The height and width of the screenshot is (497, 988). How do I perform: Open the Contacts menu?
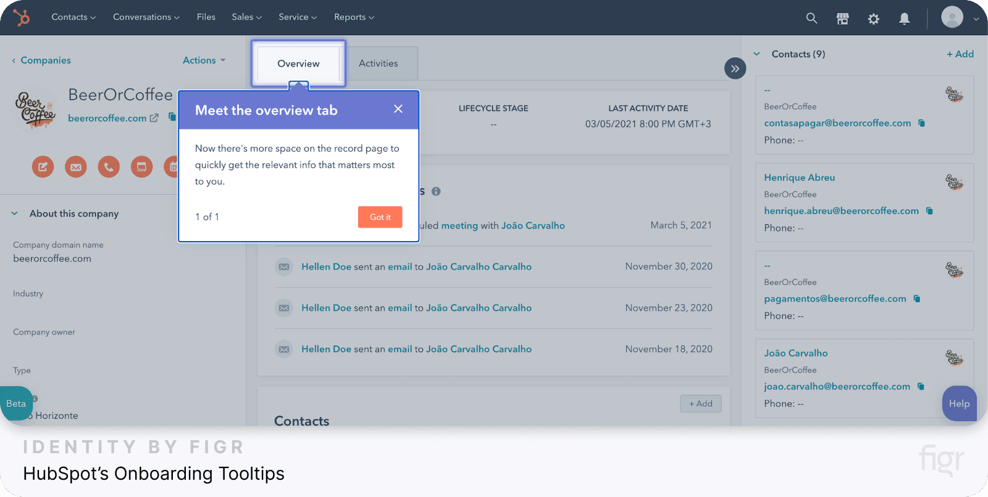click(73, 17)
